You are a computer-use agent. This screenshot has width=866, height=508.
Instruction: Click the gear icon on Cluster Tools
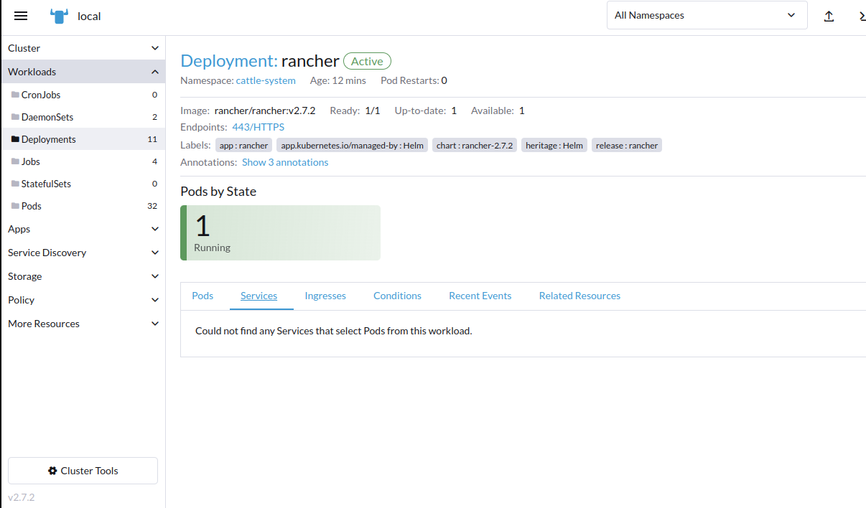pos(51,470)
